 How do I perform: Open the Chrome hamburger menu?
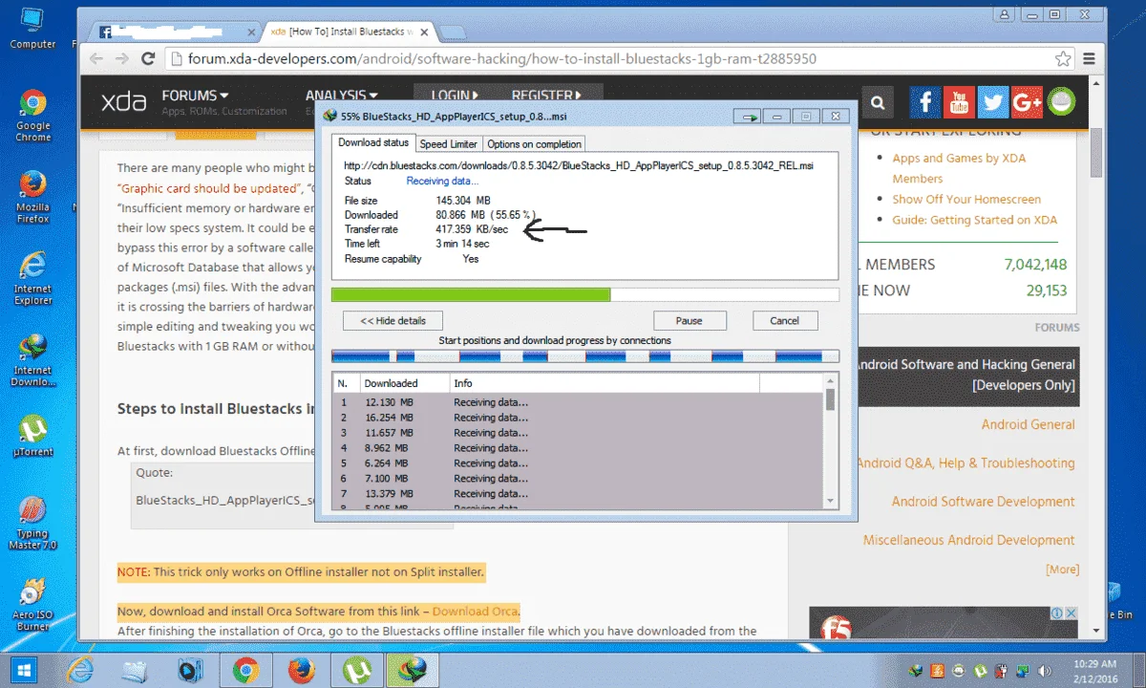(x=1090, y=58)
